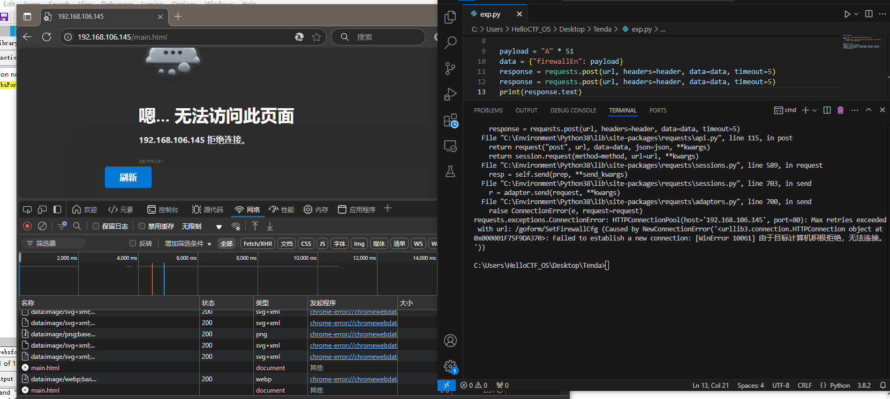Click 筛选器 filter input field
This screenshot has width=890, height=399.
click(54, 243)
